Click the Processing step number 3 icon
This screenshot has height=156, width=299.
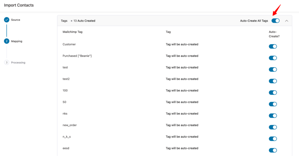click(x=6, y=62)
